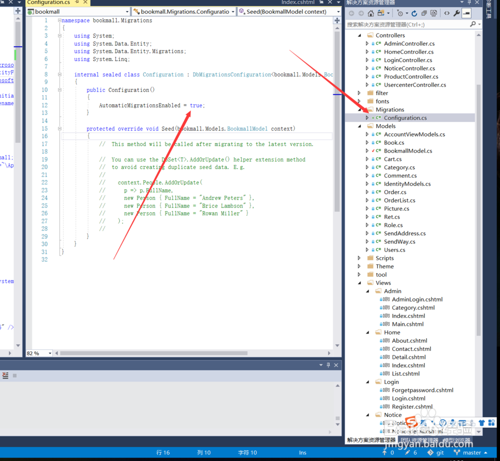Click the clear-all icon in the output panel toolbar
The width and height of the screenshot is (500, 461).
[x=5, y=375]
